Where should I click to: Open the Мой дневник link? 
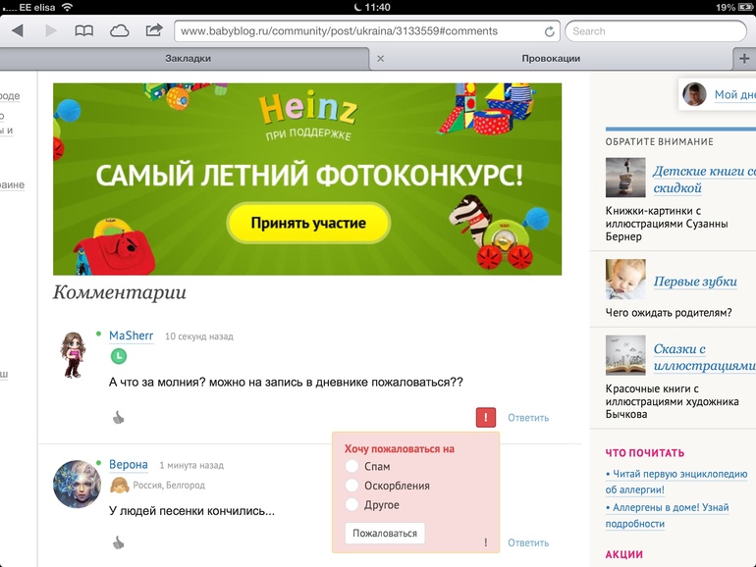pyautogui.click(x=734, y=94)
